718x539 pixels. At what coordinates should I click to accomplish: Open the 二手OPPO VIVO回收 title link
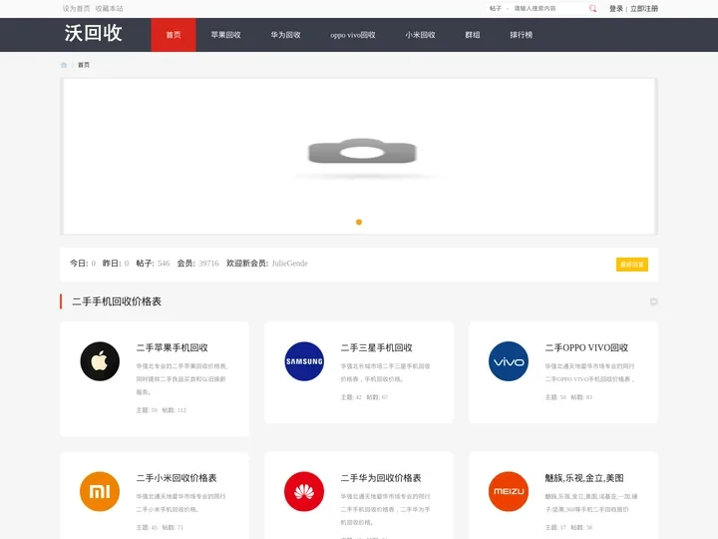(586, 348)
